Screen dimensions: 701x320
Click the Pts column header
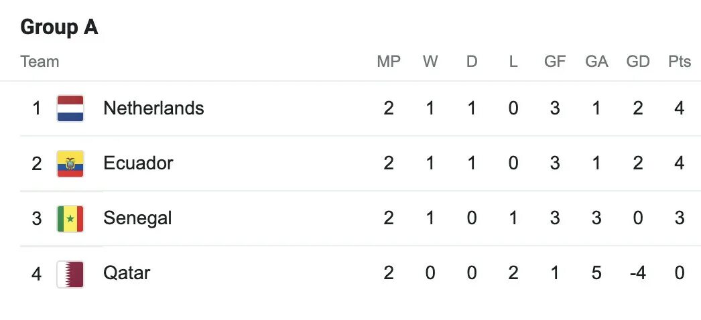pos(680,62)
